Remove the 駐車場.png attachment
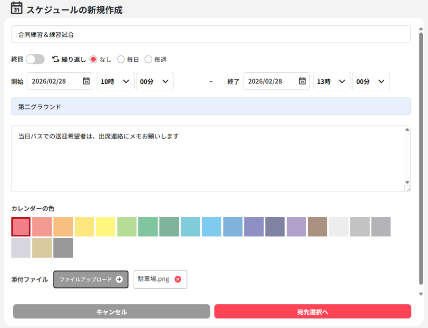This screenshot has width=428, height=328. pos(178,280)
